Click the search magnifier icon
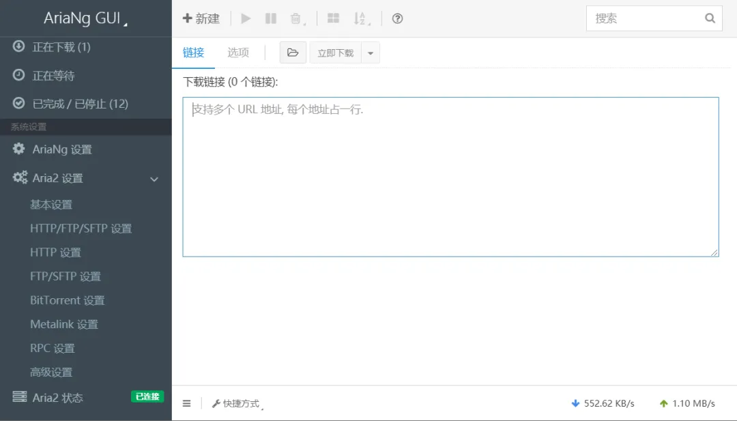The height and width of the screenshot is (421, 737). pos(710,18)
